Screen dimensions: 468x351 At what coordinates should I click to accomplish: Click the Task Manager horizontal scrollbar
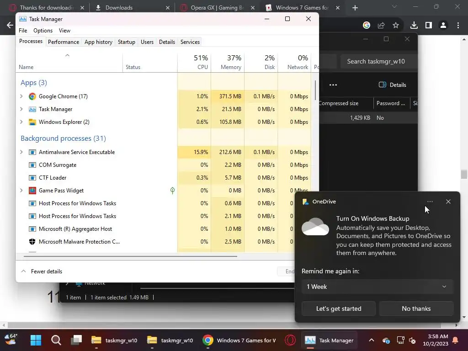[x=130, y=256]
